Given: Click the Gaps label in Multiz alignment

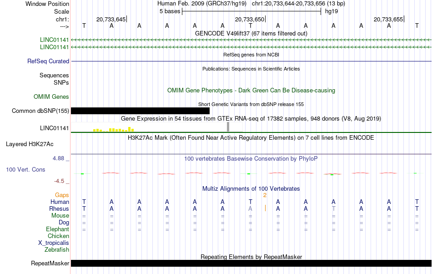Looking at the screenshot, I should pos(62,195).
